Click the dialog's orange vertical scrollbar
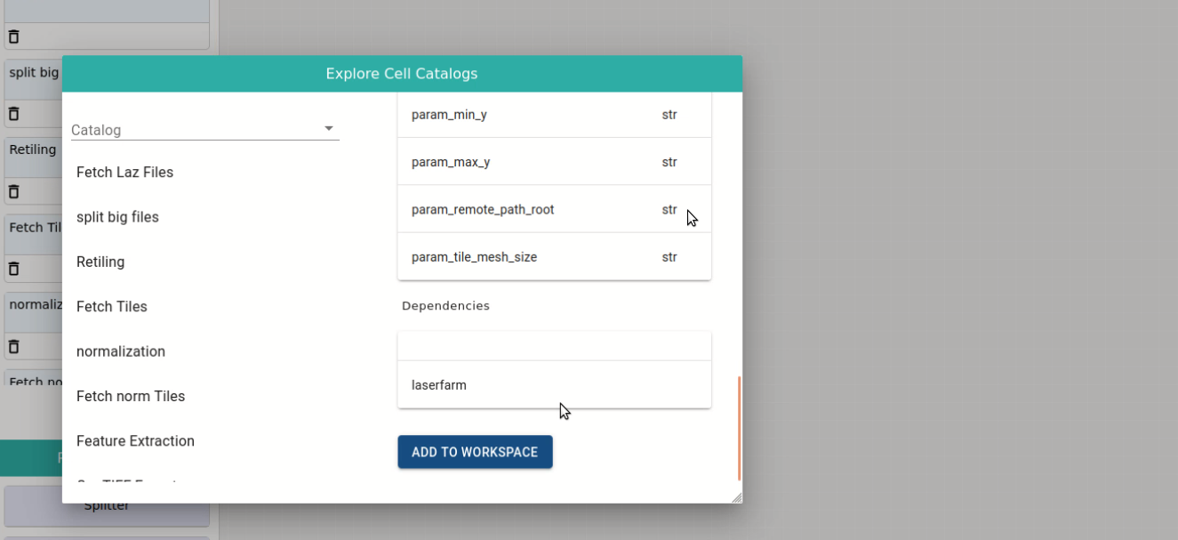Viewport: 1178px width, 540px height. pyautogui.click(x=739, y=428)
